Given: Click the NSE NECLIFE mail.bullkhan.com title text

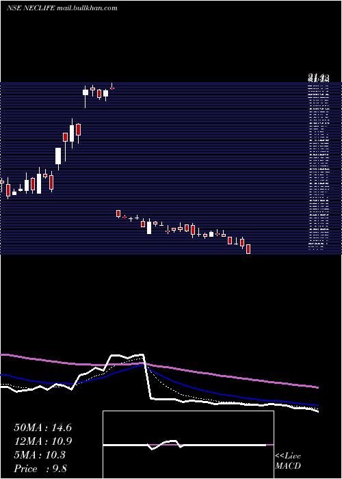Looking at the screenshot, I should click(x=62, y=8).
